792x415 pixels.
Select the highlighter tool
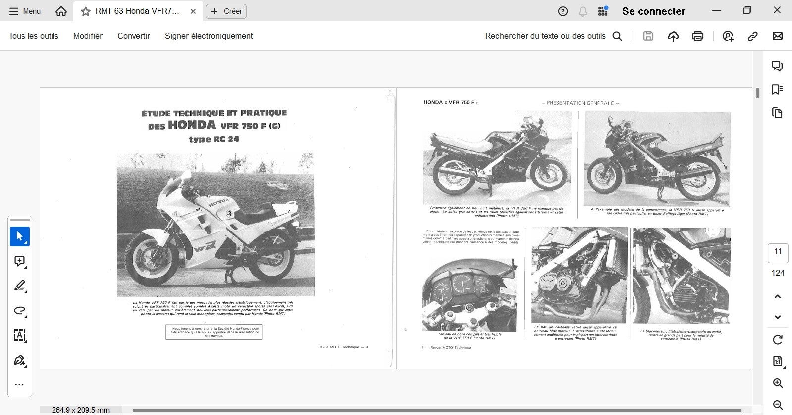tap(20, 286)
